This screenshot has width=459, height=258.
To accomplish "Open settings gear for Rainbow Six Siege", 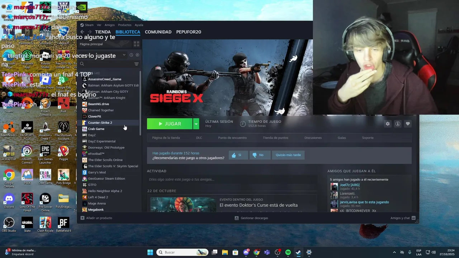I will click(x=388, y=124).
